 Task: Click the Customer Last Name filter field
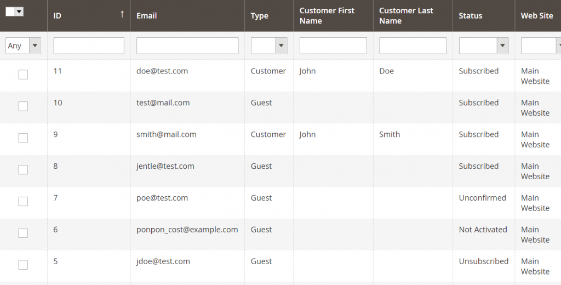413,46
